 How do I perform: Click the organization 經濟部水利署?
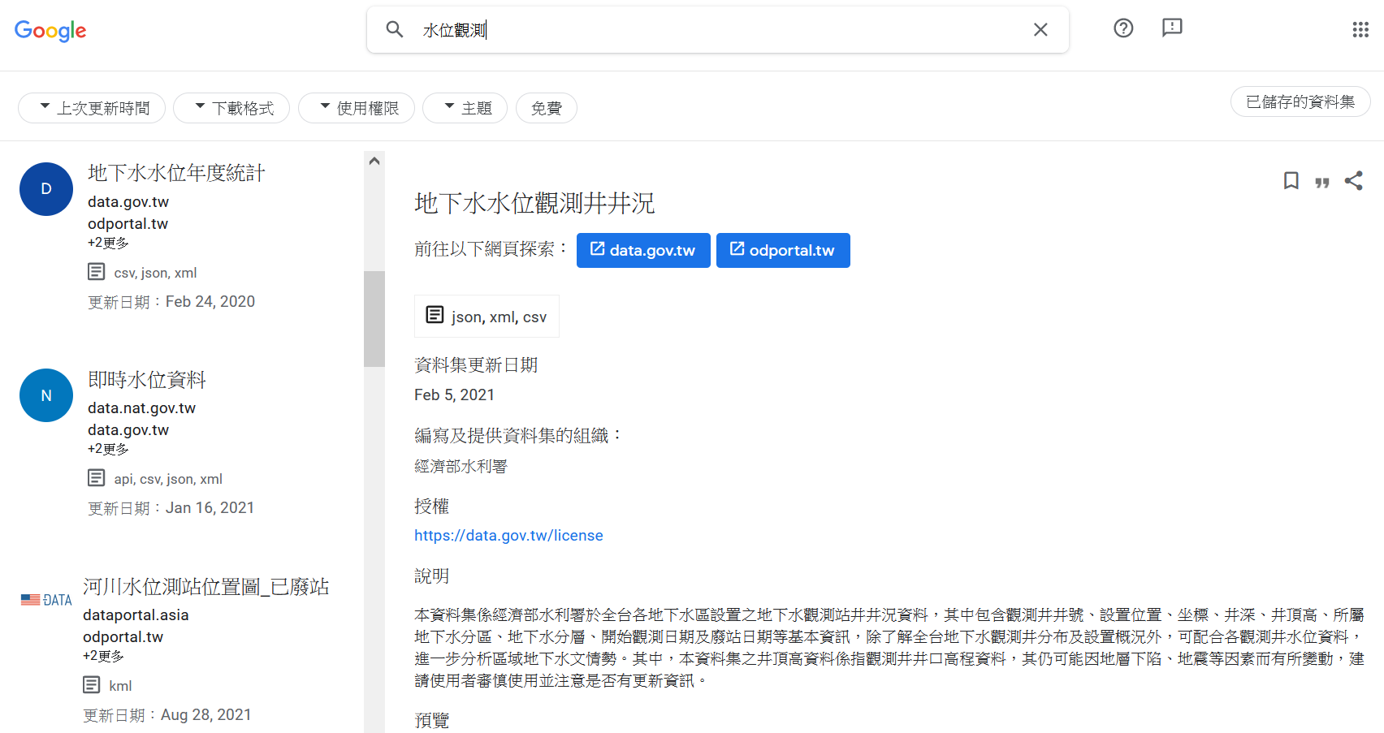tap(461, 467)
